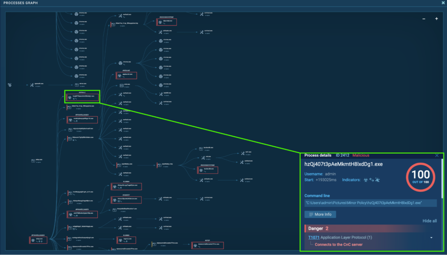Click the biohazard indicator icon in Process details
The height and width of the screenshot is (255, 447).
(366, 180)
